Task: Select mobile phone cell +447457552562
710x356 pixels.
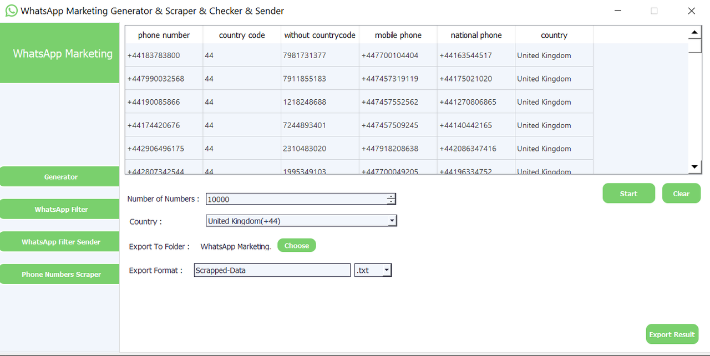Action: point(398,102)
